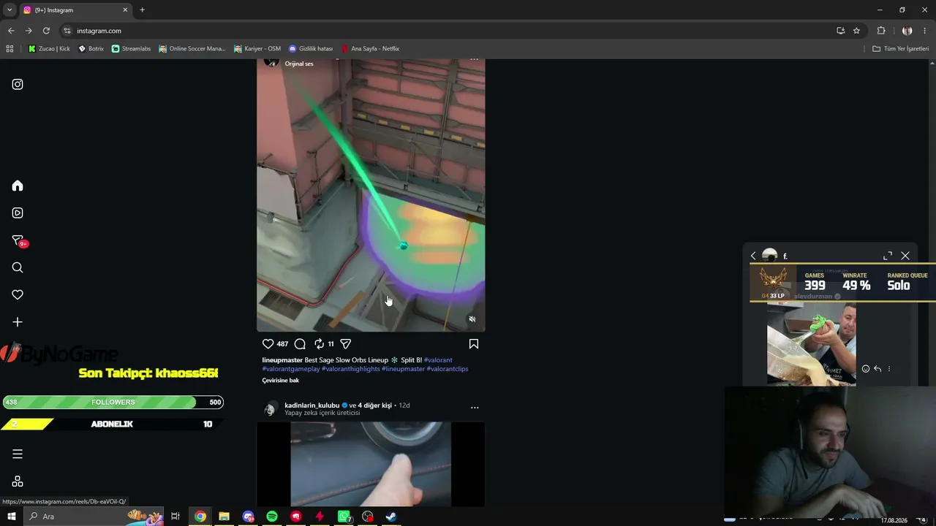Create a new post with plus icon
The height and width of the screenshot is (526, 936).
(x=18, y=322)
